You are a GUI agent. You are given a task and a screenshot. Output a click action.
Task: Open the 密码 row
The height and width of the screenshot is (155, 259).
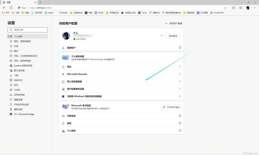121,123
